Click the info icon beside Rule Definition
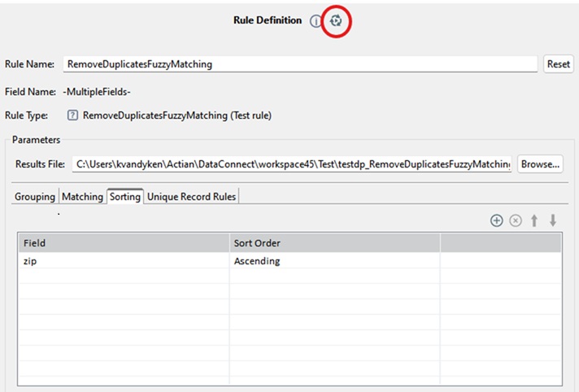Image resolution: width=579 pixels, height=392 pixels. point(316,21)
